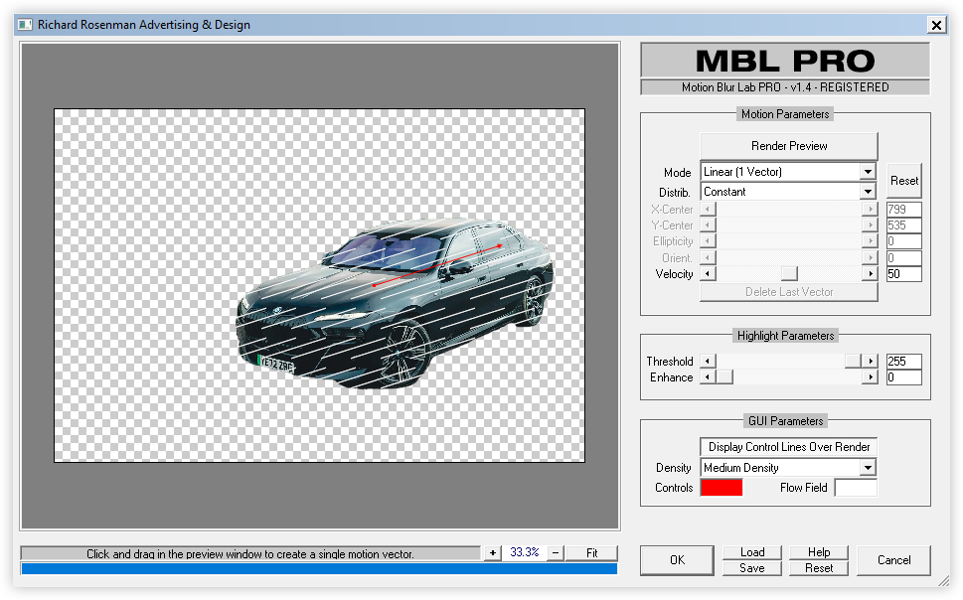Click the Enhance slider right arrow

pos(869,377)
